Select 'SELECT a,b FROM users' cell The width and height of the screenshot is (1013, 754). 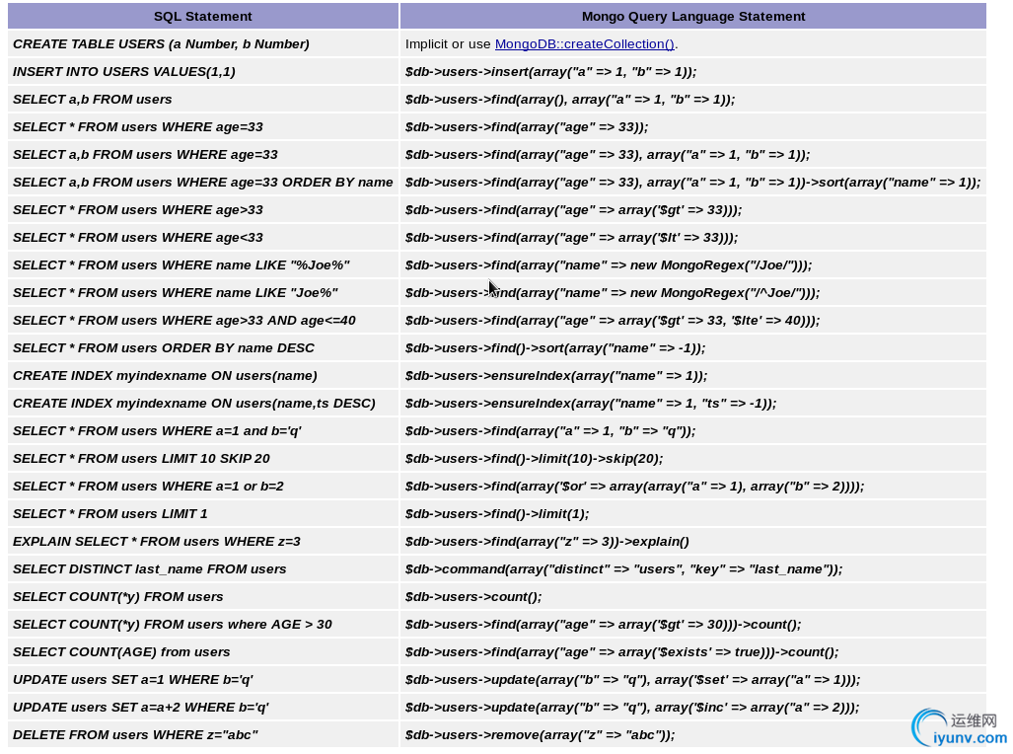click(203, 100)
